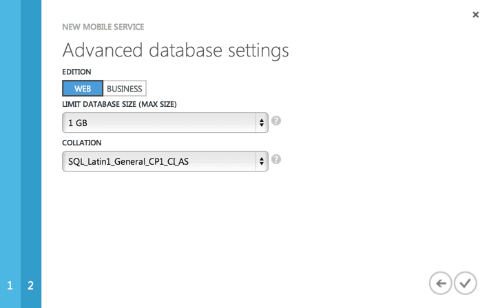Show help for limit database size
Viewport: 489px width, 308px height.
click(x=276, y=121)
